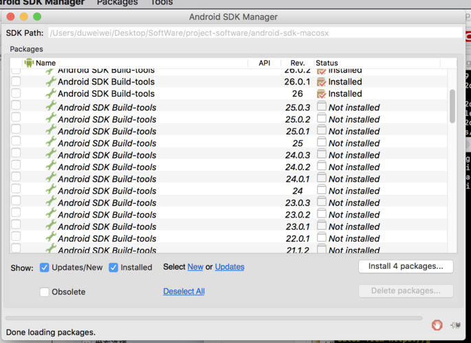Click the 25.0.2 revision value
The image size is (471, 343).
tap(297, 119)
